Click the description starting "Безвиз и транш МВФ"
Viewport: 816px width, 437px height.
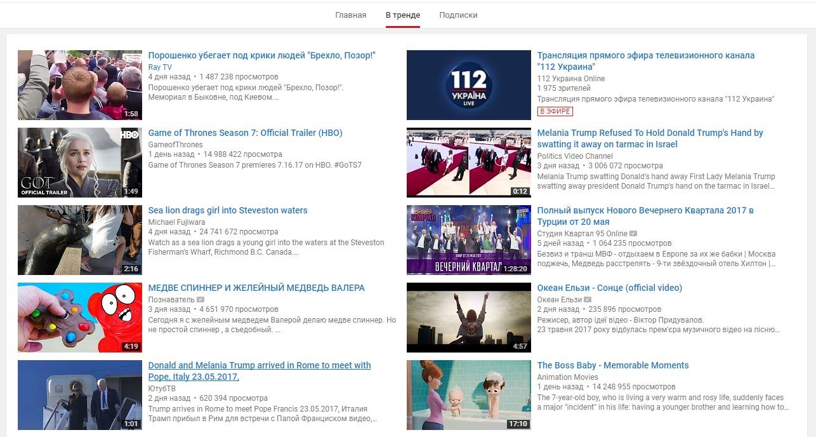(656, 259)
